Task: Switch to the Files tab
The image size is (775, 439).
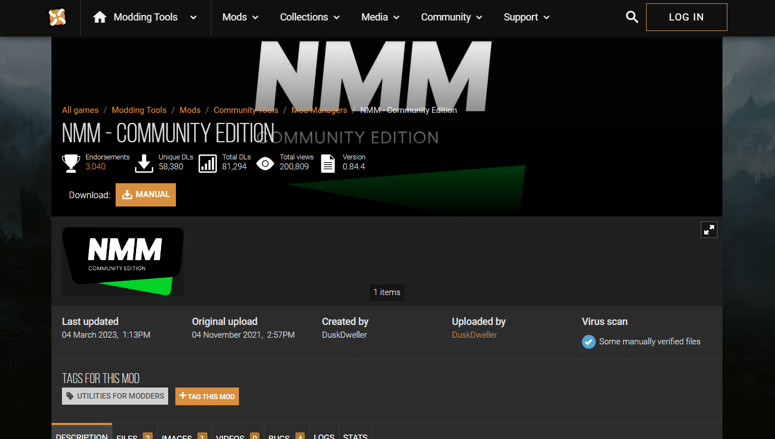Action: 134,435
